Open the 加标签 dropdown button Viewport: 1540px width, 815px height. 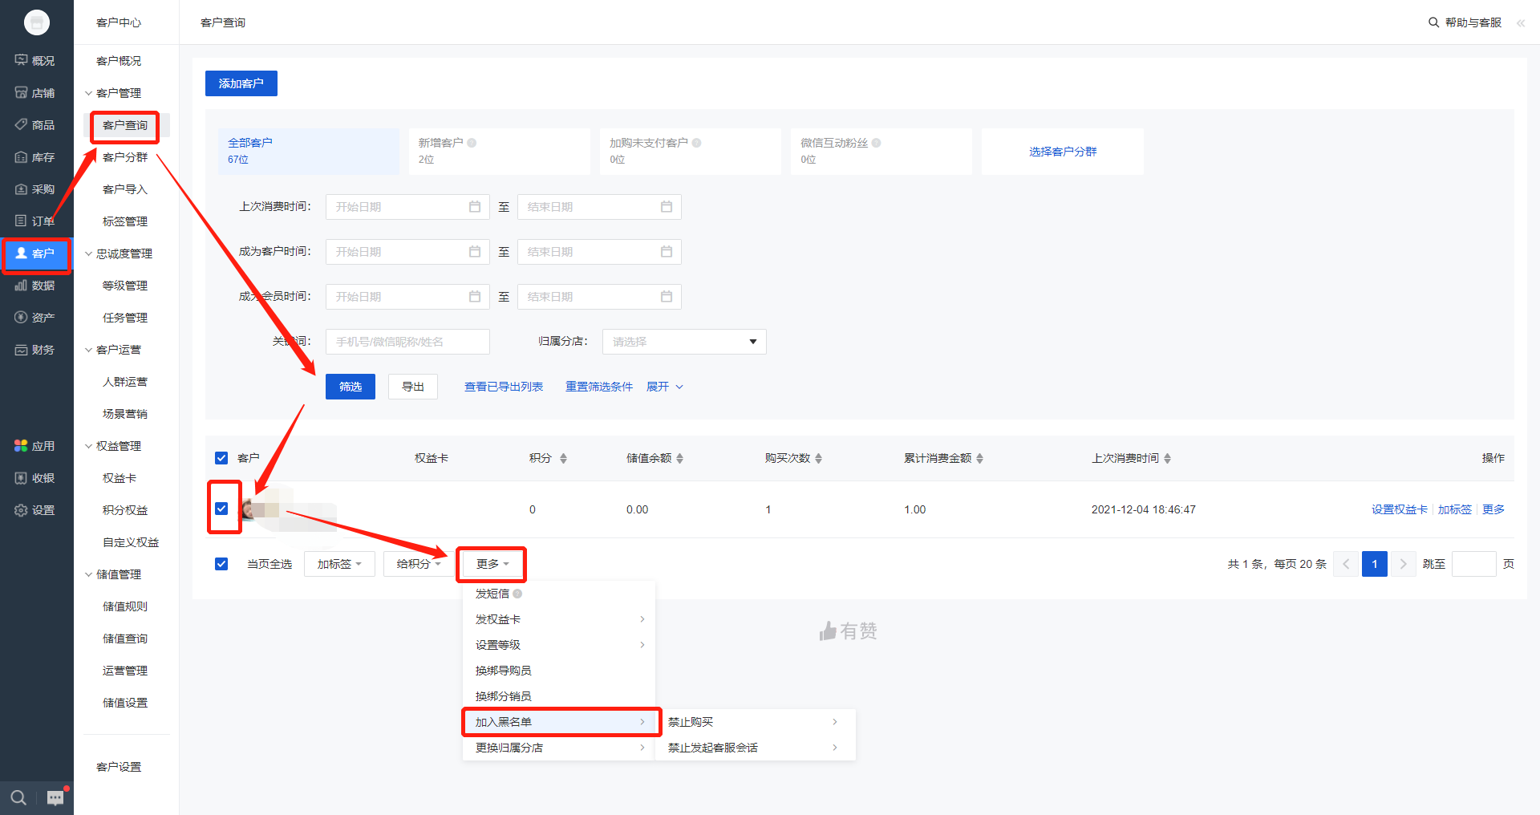coord(338,564)
